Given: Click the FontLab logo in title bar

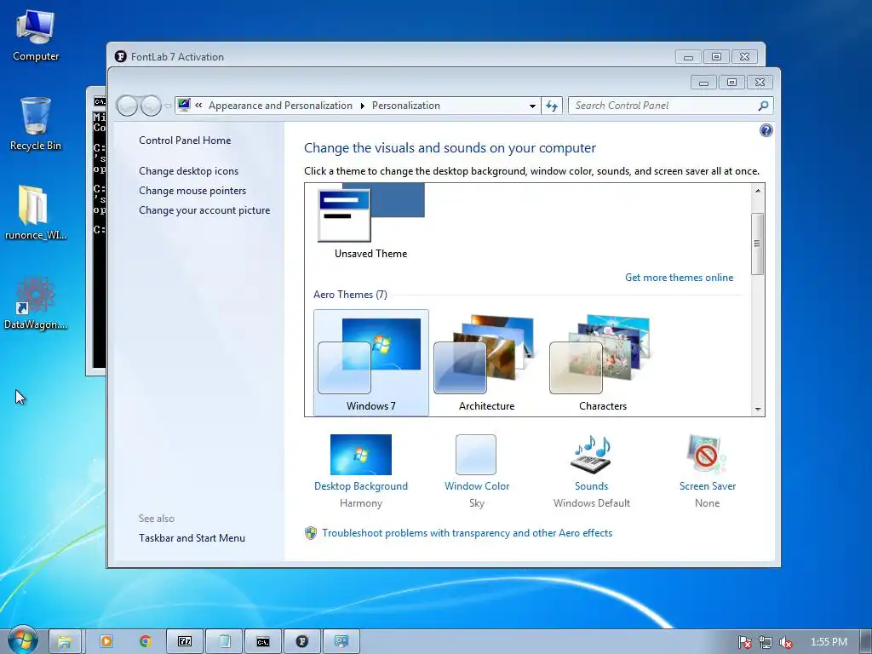Looking at the screenshot, I should pos(120,57).
